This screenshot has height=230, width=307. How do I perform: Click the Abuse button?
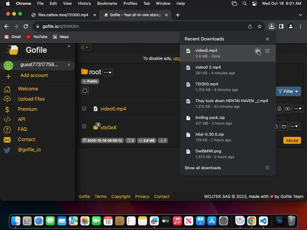pyautogui.click(x=292, y=140)
